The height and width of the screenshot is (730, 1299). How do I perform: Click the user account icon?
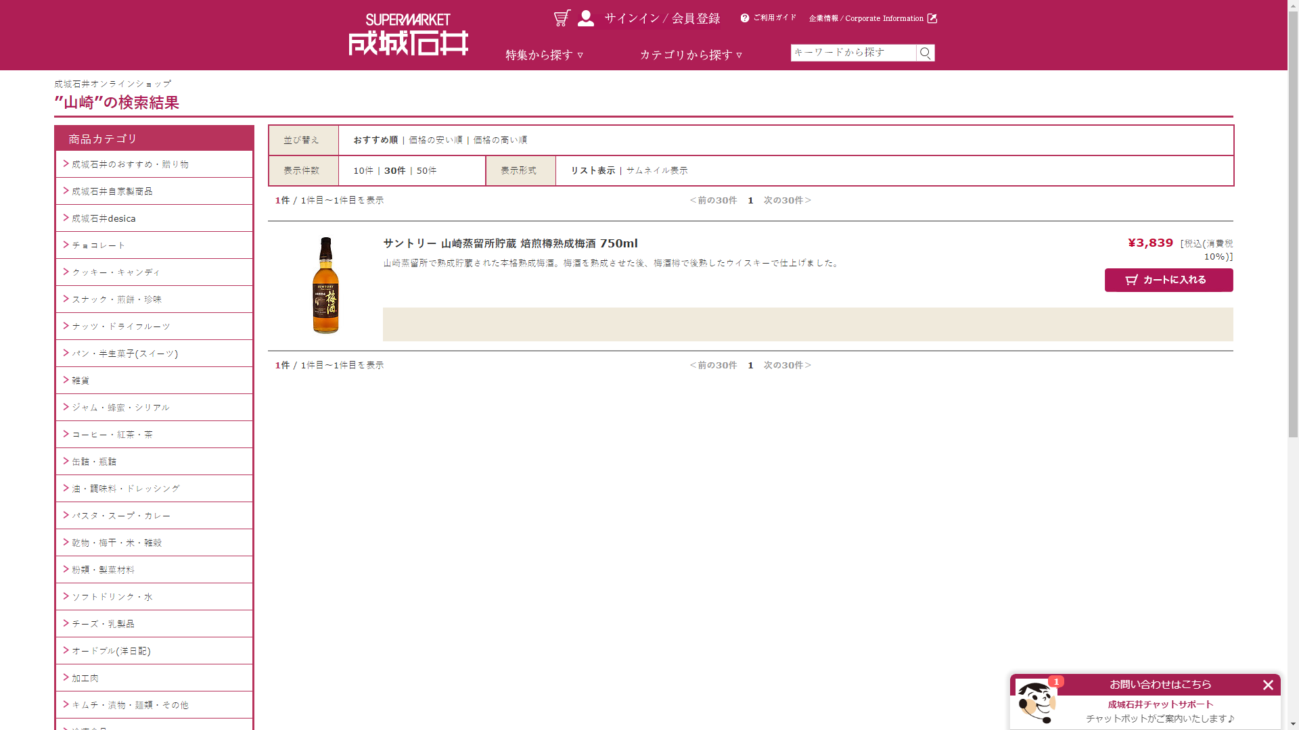586,18
